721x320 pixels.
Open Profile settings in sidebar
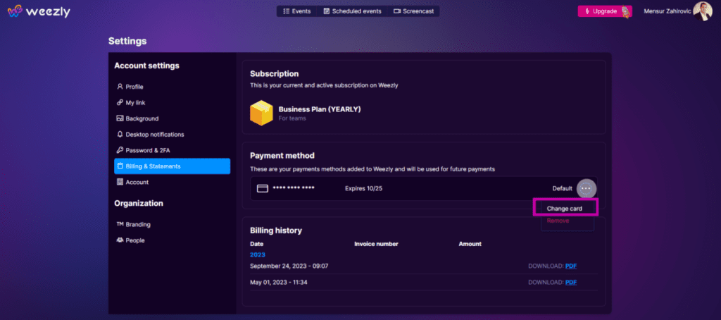coord(134,87)
